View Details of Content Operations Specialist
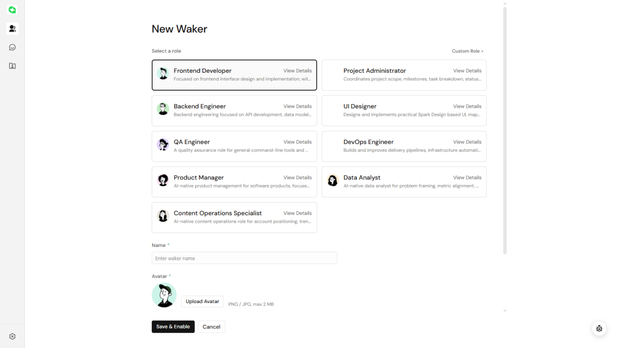This screenshot has width=619, height=348. point(298,213)
